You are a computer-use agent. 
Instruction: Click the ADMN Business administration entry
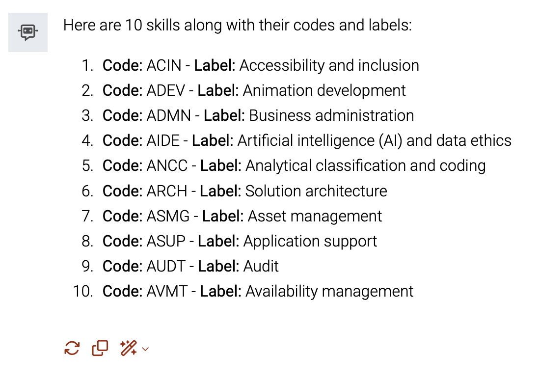pos(258,115)
